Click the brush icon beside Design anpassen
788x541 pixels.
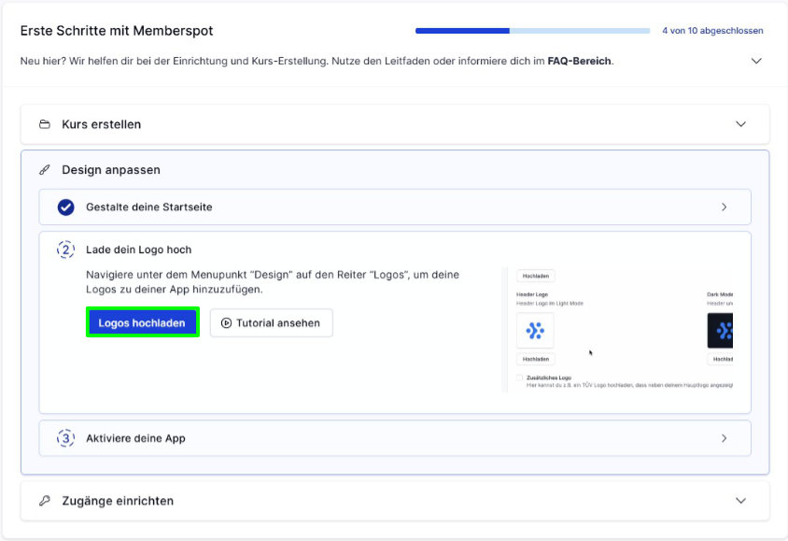click(45, 170)
